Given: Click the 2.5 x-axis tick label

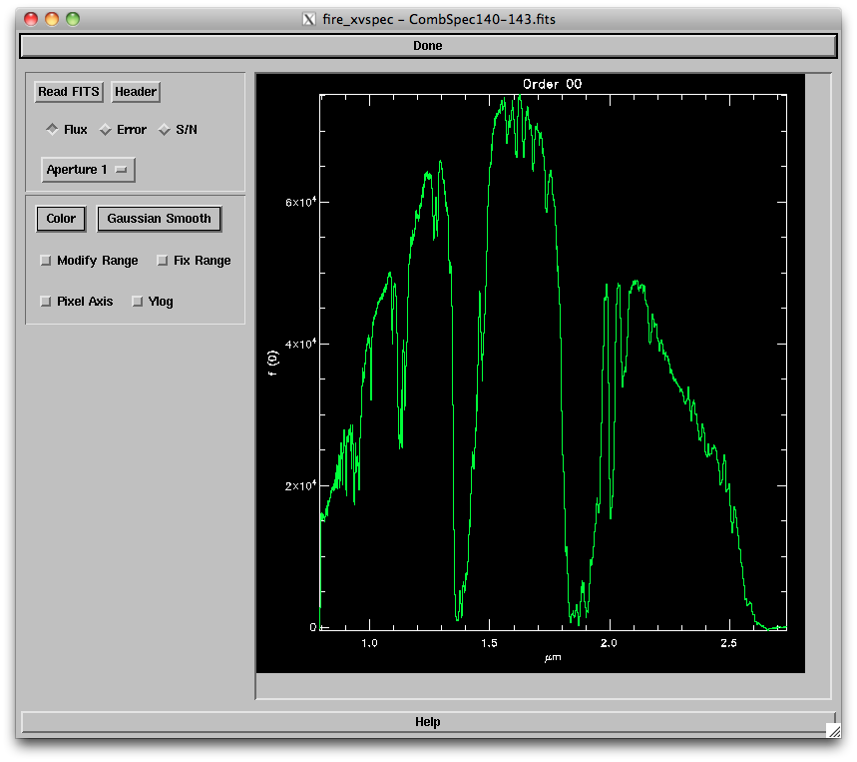Looking at the screenshot, I should point(729,643).
